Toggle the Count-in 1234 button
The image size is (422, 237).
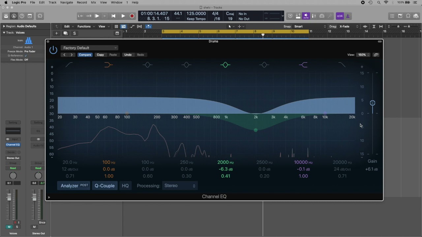[340, 16]
